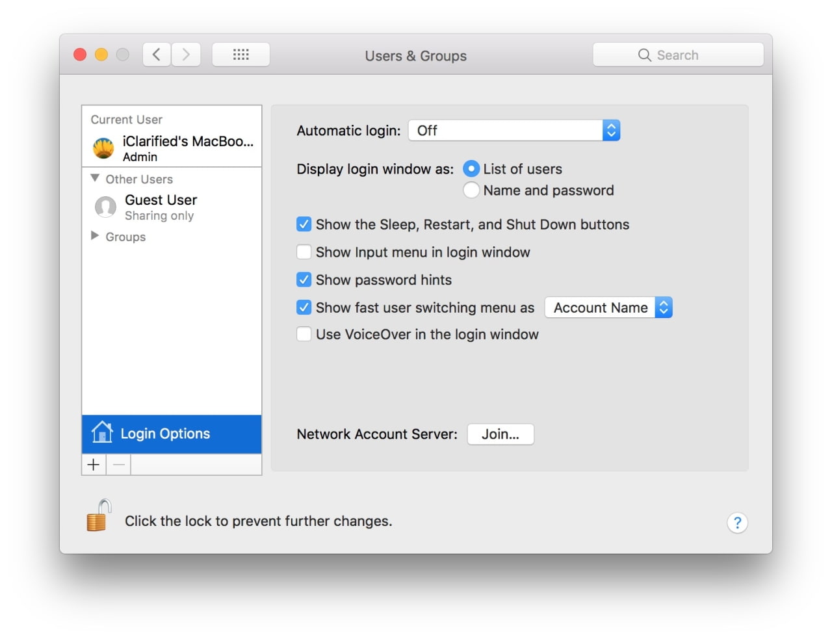Open the Login Options house icon
The width and height of the screenshot is (832, 639).
coord(101,433)
